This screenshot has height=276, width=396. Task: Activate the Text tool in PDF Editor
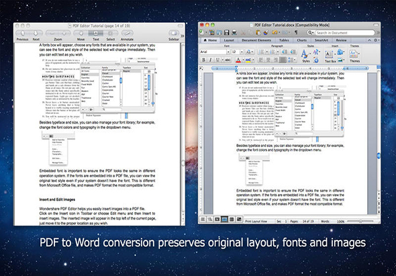click(96, 33)
